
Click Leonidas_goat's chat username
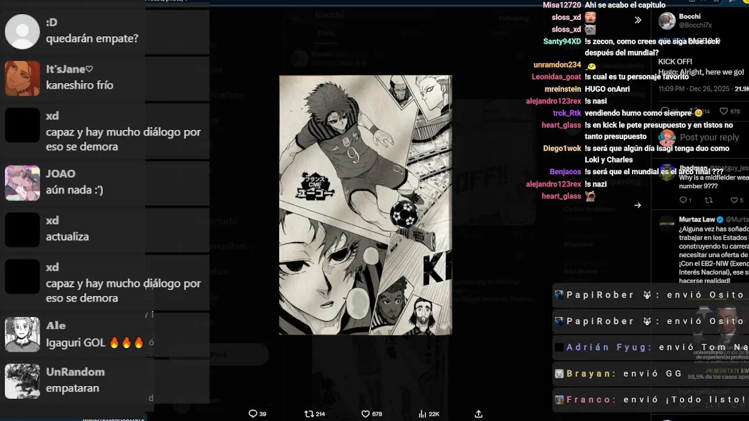coord(556,77)
